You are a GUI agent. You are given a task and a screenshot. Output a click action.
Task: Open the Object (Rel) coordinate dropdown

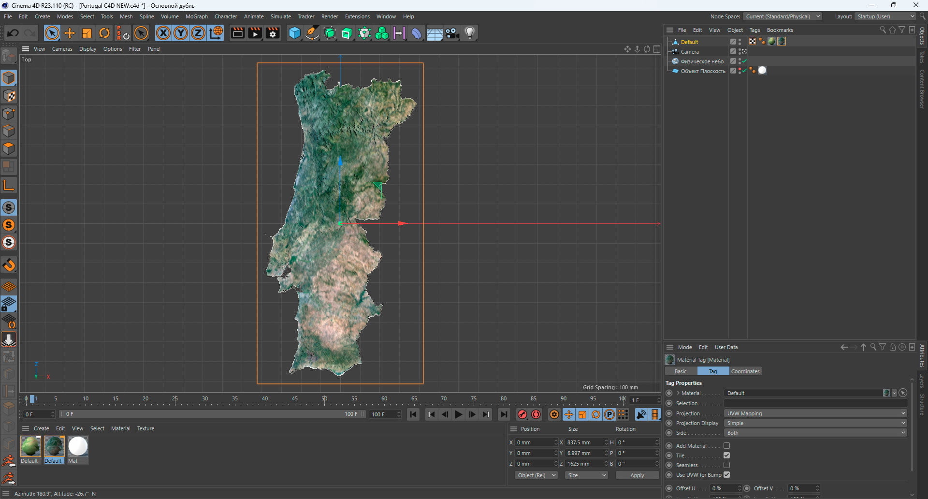(x=536, y=475)
